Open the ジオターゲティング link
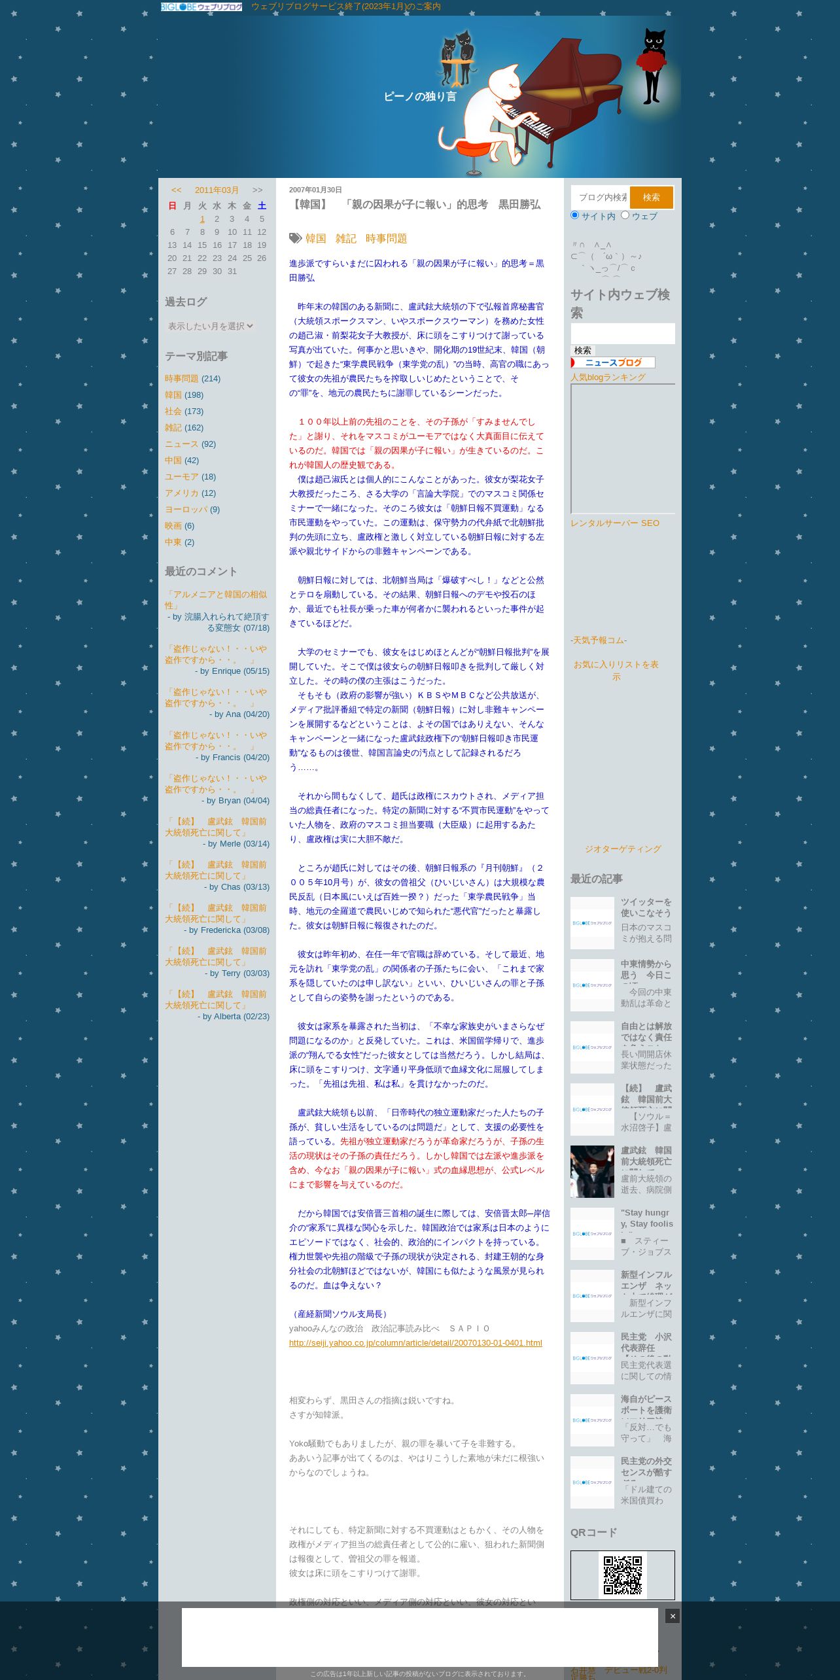The height and width of the screenshot is (1680, 840). [623, 849]
